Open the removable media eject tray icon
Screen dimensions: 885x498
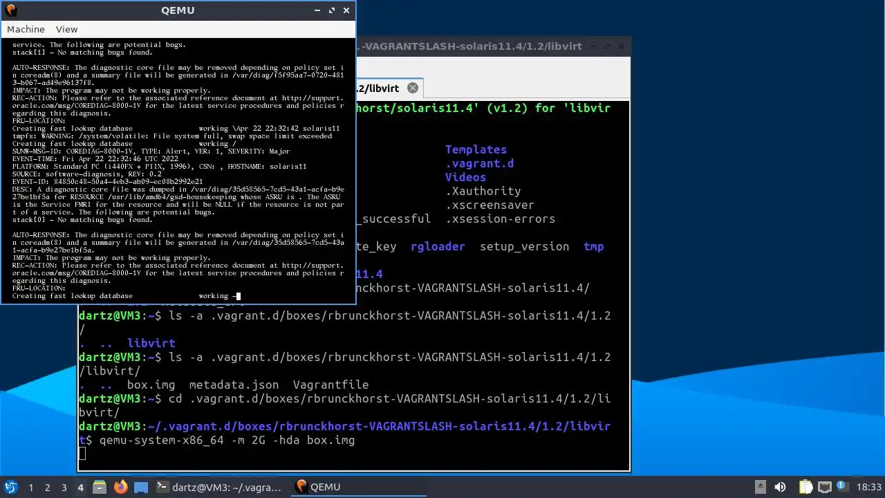(x=760, y=487)
